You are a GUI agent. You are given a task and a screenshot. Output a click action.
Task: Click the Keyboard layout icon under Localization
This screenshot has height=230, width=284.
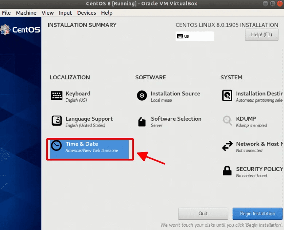(57, 95)
